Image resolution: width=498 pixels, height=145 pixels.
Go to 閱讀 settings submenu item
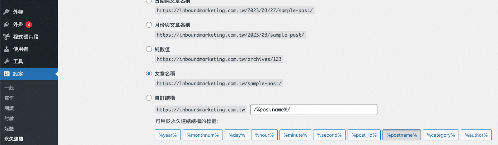[x=9, y=108]
